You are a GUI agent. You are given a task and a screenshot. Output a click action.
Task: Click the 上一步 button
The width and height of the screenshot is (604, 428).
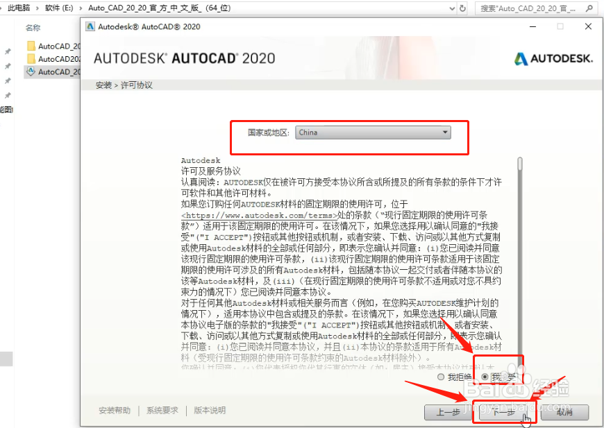coord(448,412)
